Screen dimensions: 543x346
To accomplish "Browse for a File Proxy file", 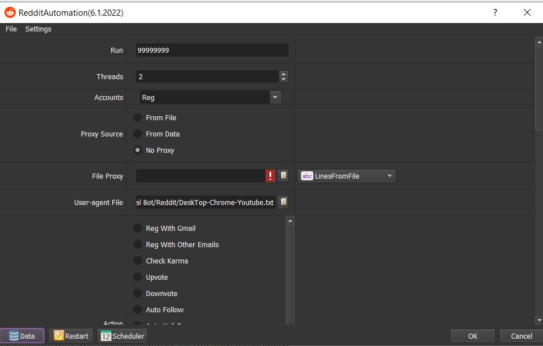I will [x=283, y=175].
